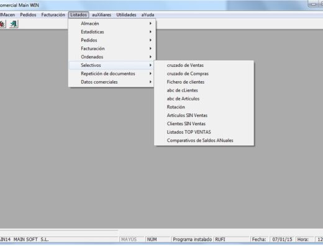Image resolution: width=323 pixels, height=246 pixels.
Task: Select abc de cLientes option
Action: click(204, 90)
